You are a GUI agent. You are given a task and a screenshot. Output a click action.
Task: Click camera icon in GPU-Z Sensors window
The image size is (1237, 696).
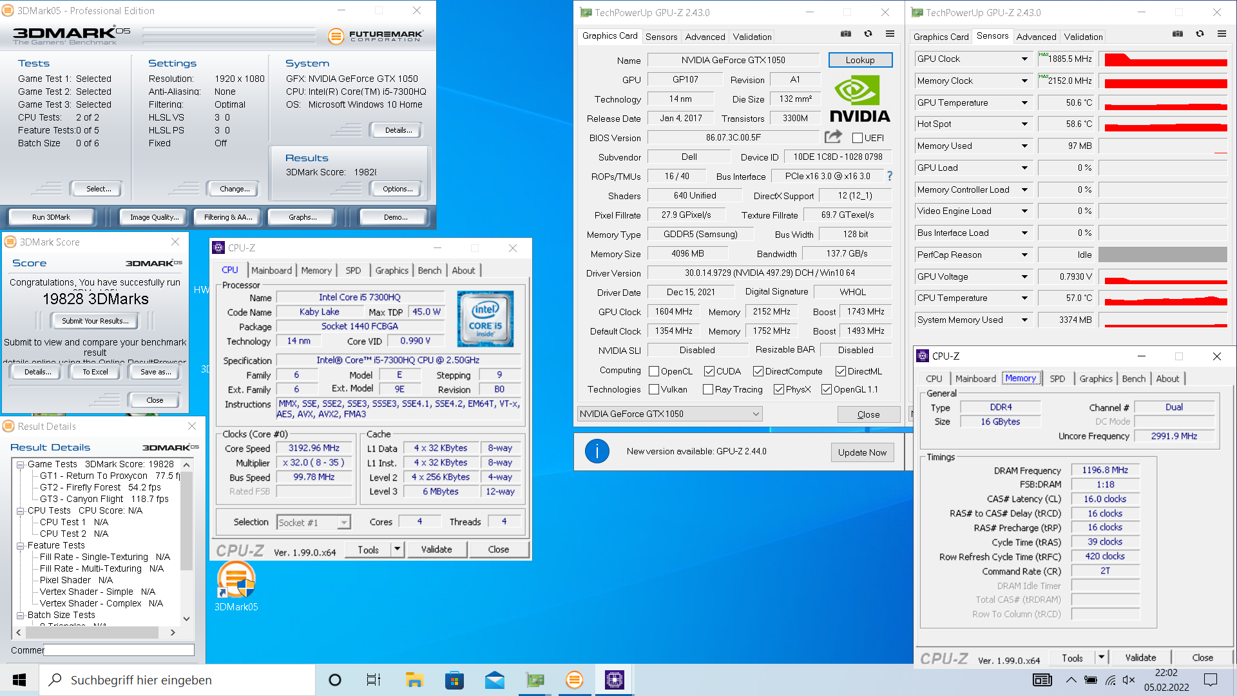pyautogui.click(x=1177, y=34)
